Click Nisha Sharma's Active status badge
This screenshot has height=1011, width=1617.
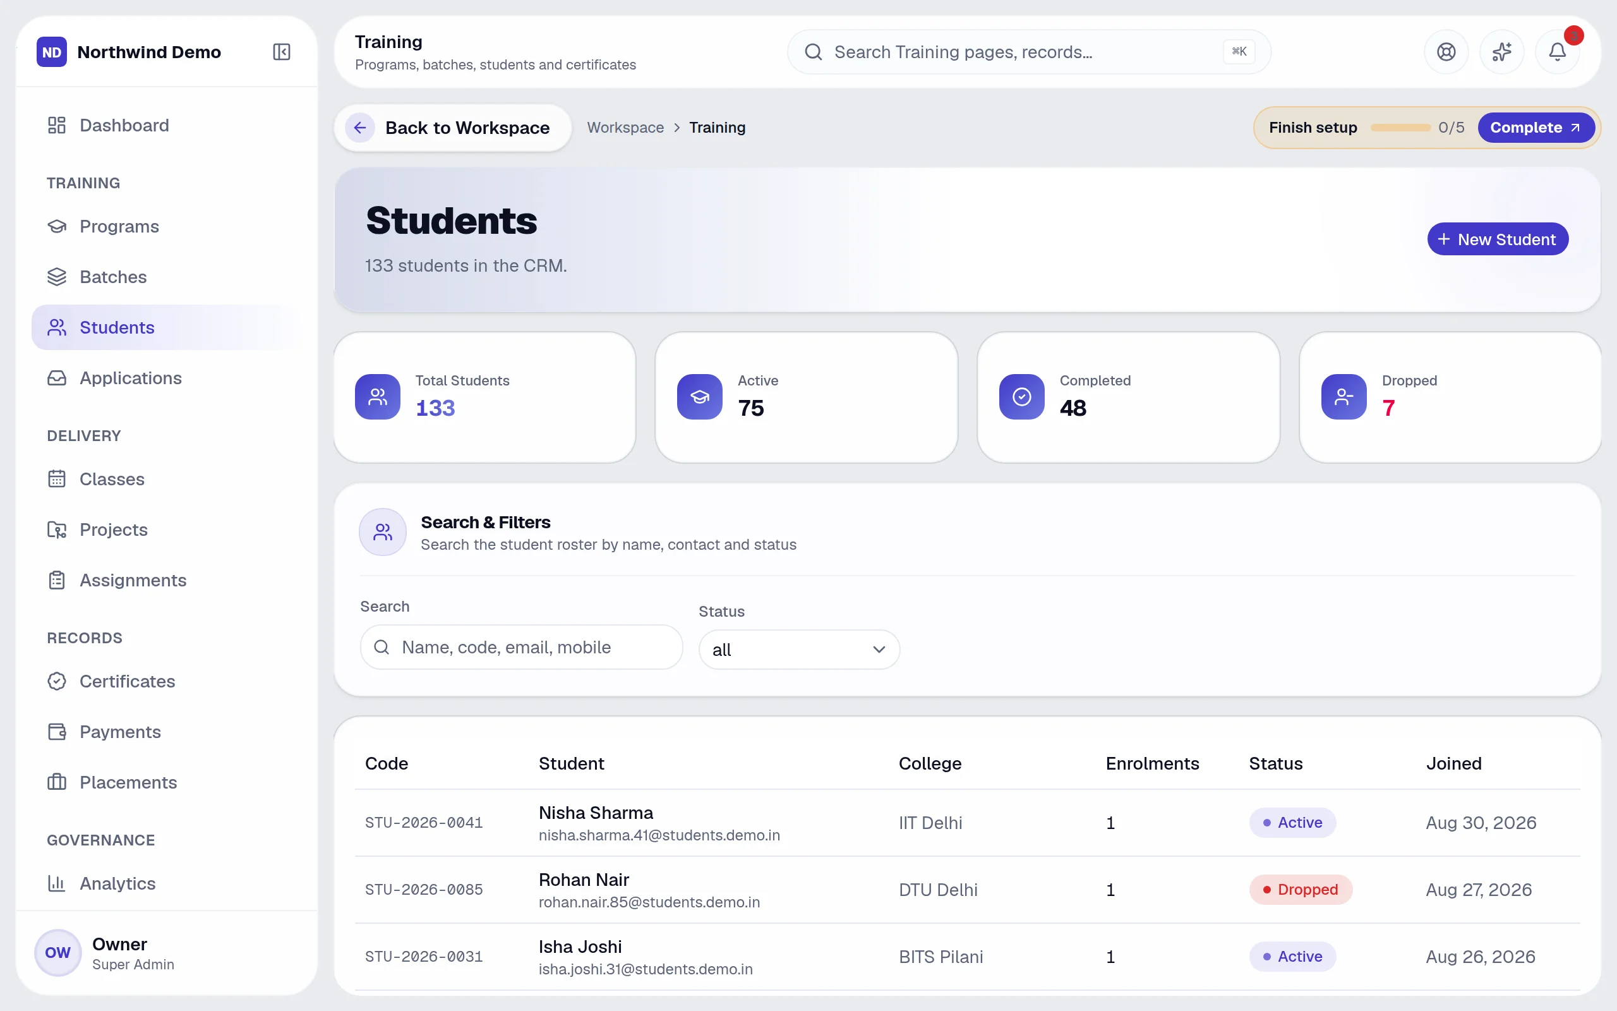coord(1292,823)
